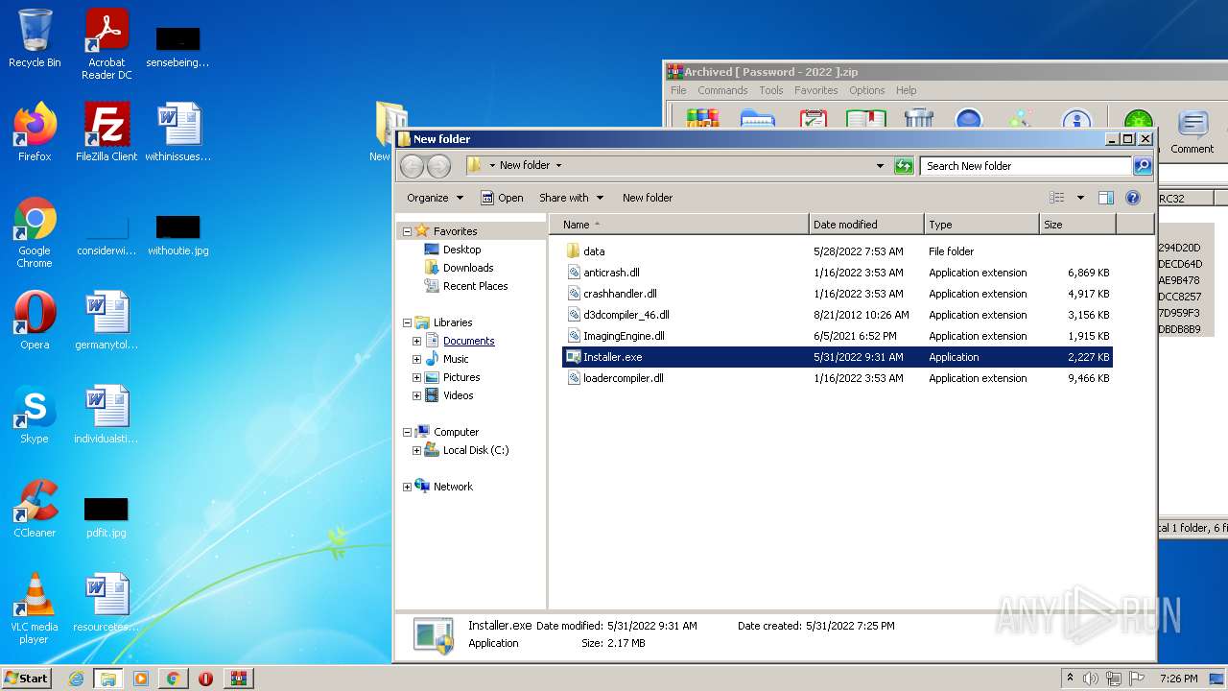Launch Google Chrome desktop shortcut

[x=35, y=232]
